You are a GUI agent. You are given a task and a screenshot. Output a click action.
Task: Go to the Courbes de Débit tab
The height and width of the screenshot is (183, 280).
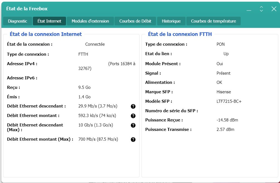135,21
